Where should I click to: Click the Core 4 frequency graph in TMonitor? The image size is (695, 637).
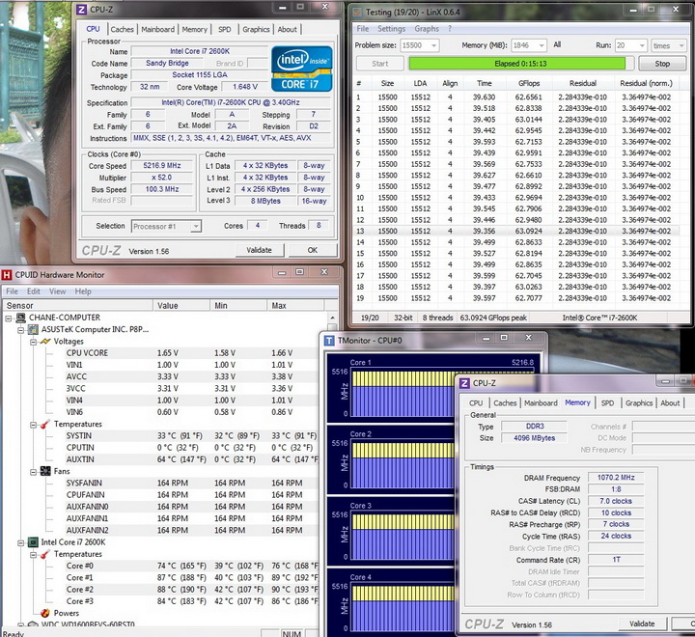(403, 607)
